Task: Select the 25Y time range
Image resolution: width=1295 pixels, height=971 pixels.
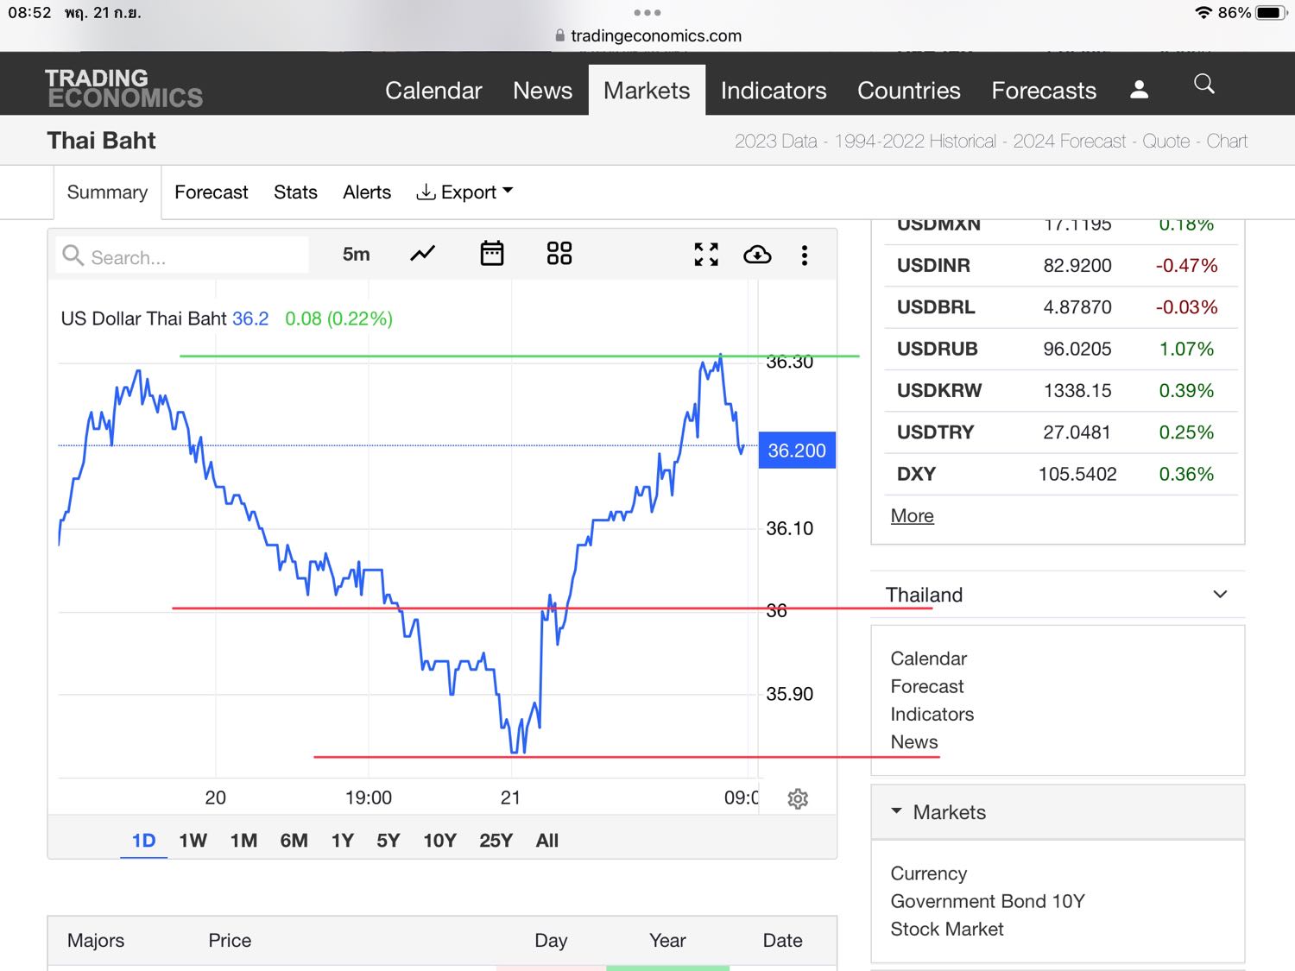Action: point(496,841)
